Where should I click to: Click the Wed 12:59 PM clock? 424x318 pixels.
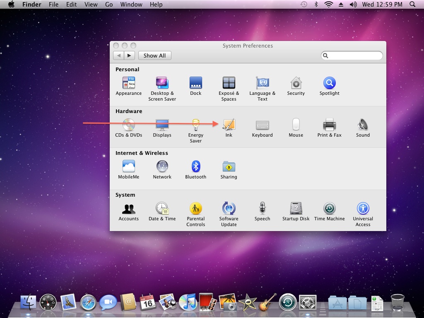[x=382, y=4]
